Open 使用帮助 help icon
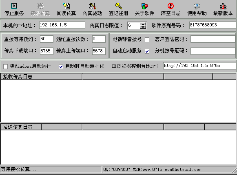This screenshot has width=237, height=175. pyautogui.click(x=197, y=6)
